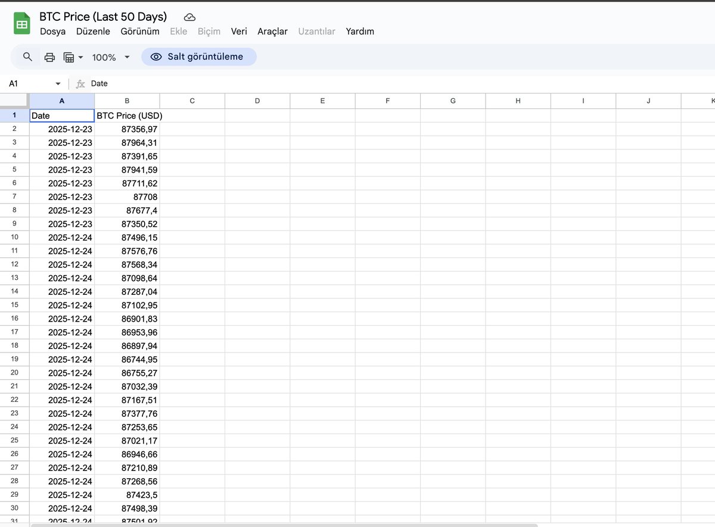Viewport: 715px width, 527px height.
Task: Open the Düzenle menu
Action: click(x=93, y=32)
